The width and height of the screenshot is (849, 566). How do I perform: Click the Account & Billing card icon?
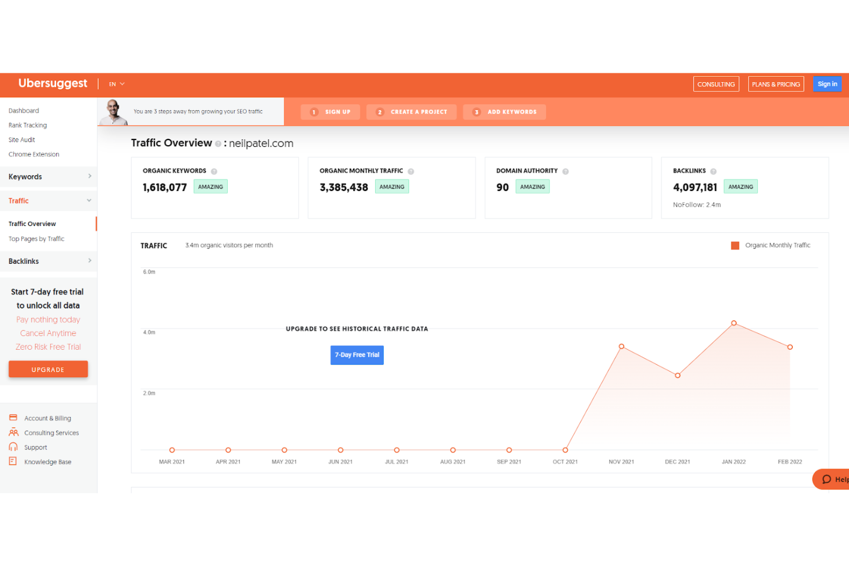click(x=13, y=417)
